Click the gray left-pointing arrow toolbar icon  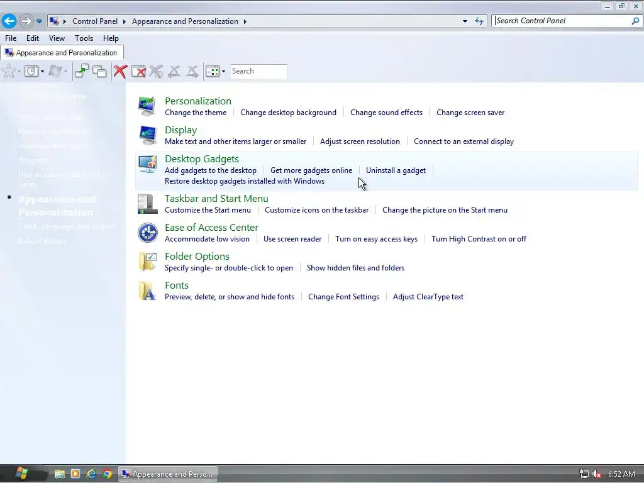tap(174, 72)
